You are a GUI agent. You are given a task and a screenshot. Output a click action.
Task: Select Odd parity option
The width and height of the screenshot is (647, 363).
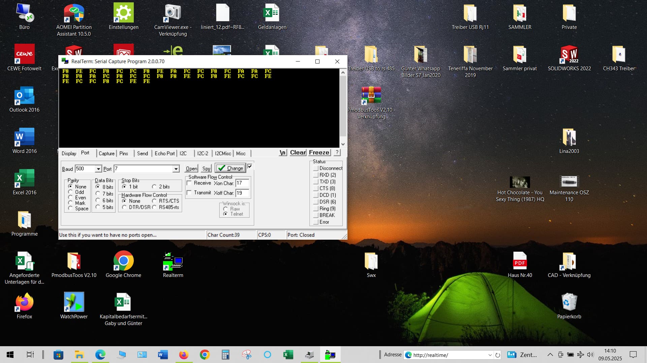click(x=70, y=192)
